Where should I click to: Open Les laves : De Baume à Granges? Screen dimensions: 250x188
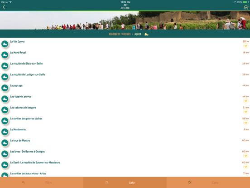(x=125, y=154)
